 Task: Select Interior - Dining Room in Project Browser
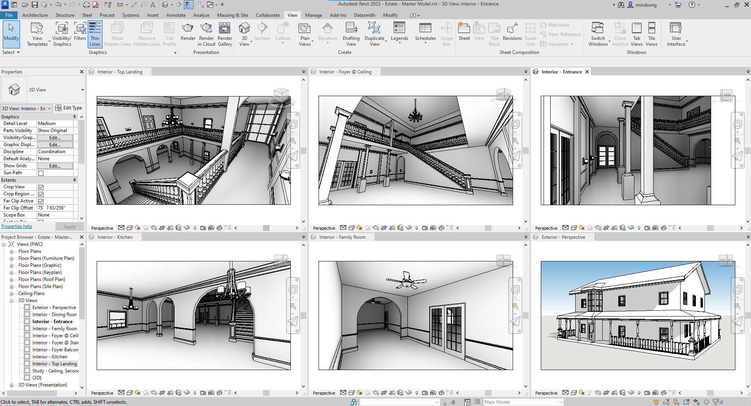[55, 314]
